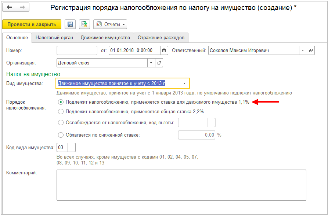Post the document with the green sheet icon
The image size is (328, 215).
tap(84, 25)
